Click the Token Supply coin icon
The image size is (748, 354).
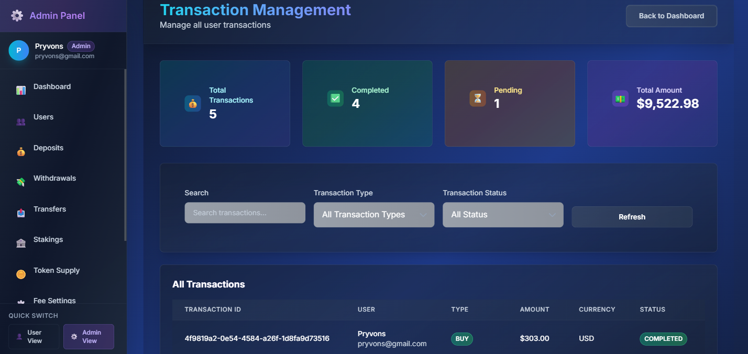coord(21,274)
